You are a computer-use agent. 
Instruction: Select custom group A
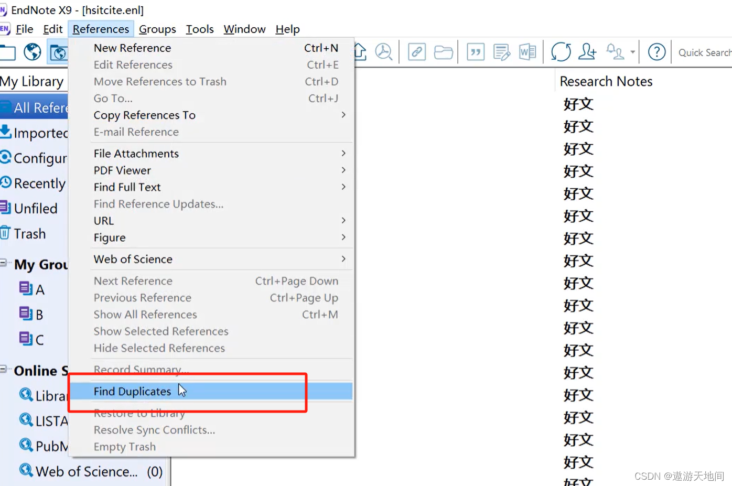click(x=33, y=289)
